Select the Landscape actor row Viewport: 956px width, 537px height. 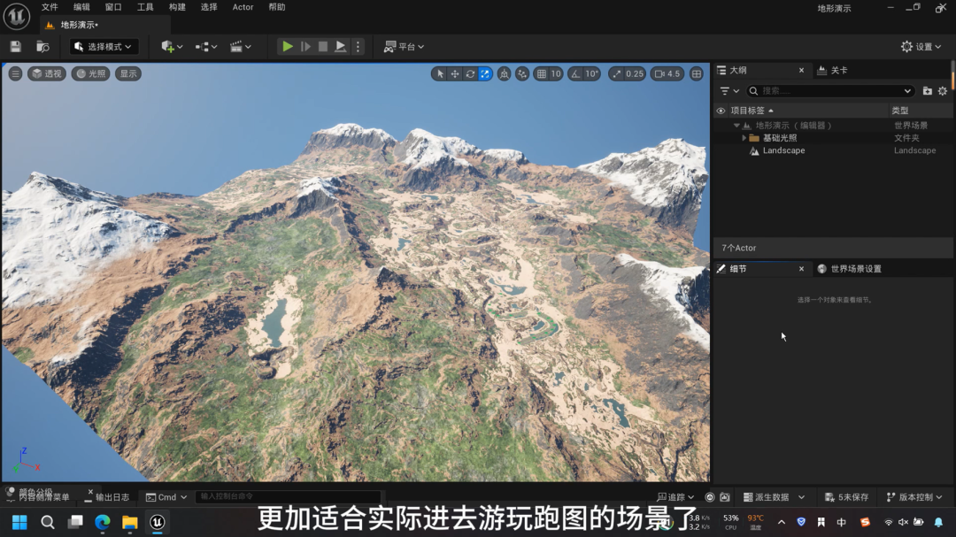(x=833, y=150)
